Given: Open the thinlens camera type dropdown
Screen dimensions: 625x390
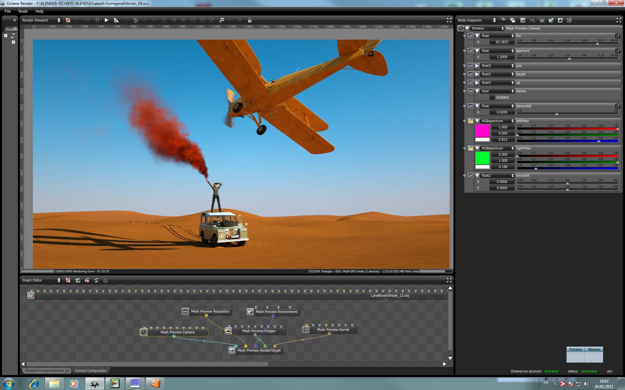Looking at the screenshot, I should coord(487,28).
